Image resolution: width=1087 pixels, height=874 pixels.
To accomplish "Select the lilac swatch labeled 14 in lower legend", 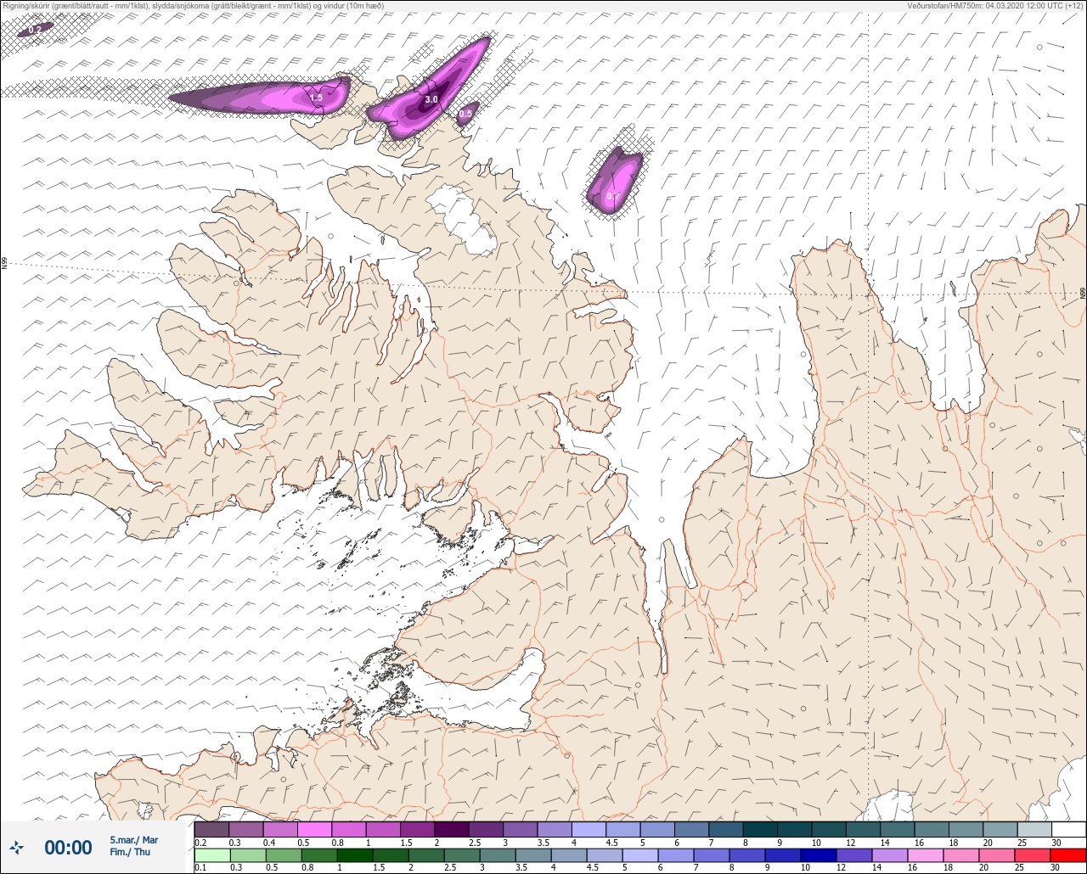I will 889,855.
